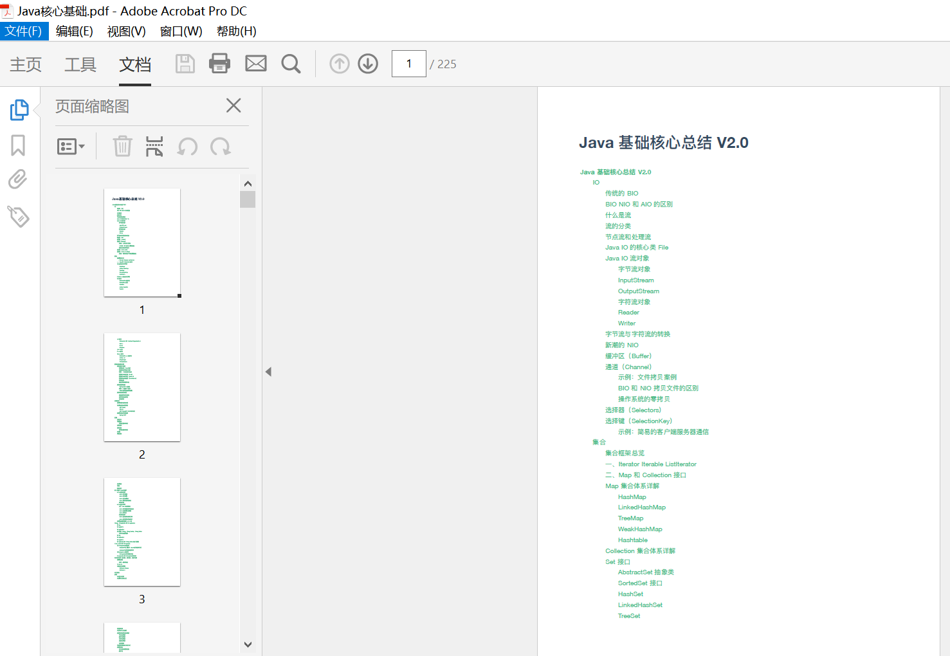Rotate page clockwise
Image resolution: width=950 pixels, height=656 pixels.
[221, 147]
